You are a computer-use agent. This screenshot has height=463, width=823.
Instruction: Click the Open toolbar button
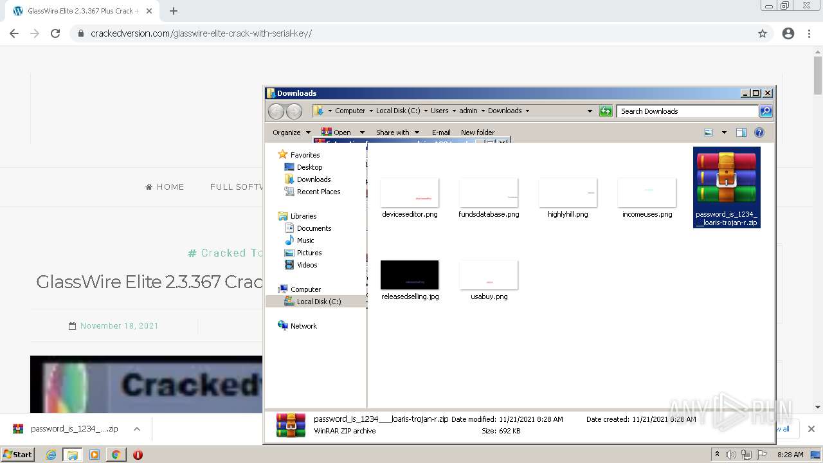click(x=337, y=132)
